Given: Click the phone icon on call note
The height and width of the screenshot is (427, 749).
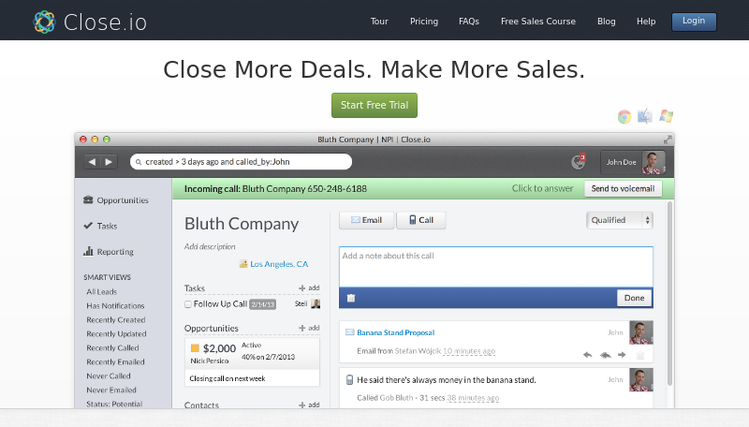Looking at the screenshot, I should coord(349,380).
